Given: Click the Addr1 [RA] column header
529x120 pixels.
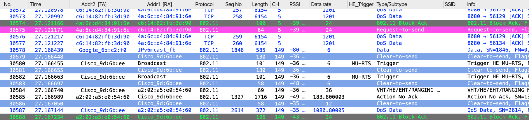Looking at the screenshot, I should click(159, 4).
